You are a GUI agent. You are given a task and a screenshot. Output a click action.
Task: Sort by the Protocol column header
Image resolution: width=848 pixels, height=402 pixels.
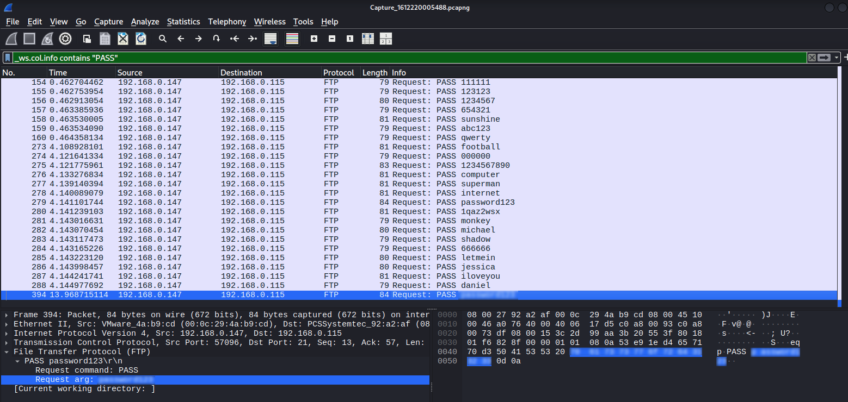[340, 73]
